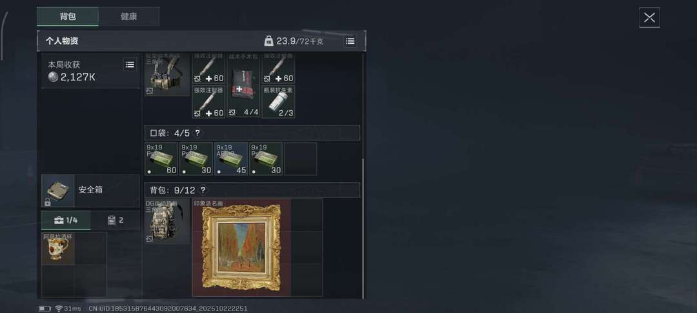This screenshot has height=313, width=697.
Task: Open the list icon beside 个人物资
Action: (x=350, y=41)
